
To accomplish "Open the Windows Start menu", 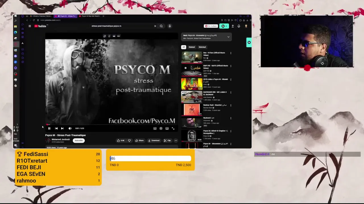I will point(16,16).
